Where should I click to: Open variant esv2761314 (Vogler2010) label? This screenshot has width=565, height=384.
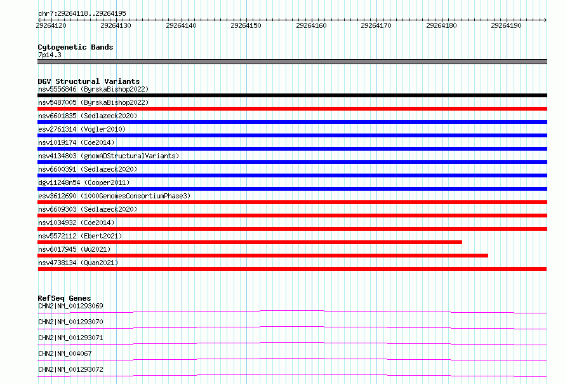[82, 129]
